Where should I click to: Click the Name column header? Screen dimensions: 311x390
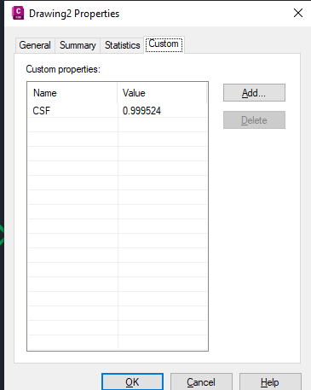tap(72, 93)
